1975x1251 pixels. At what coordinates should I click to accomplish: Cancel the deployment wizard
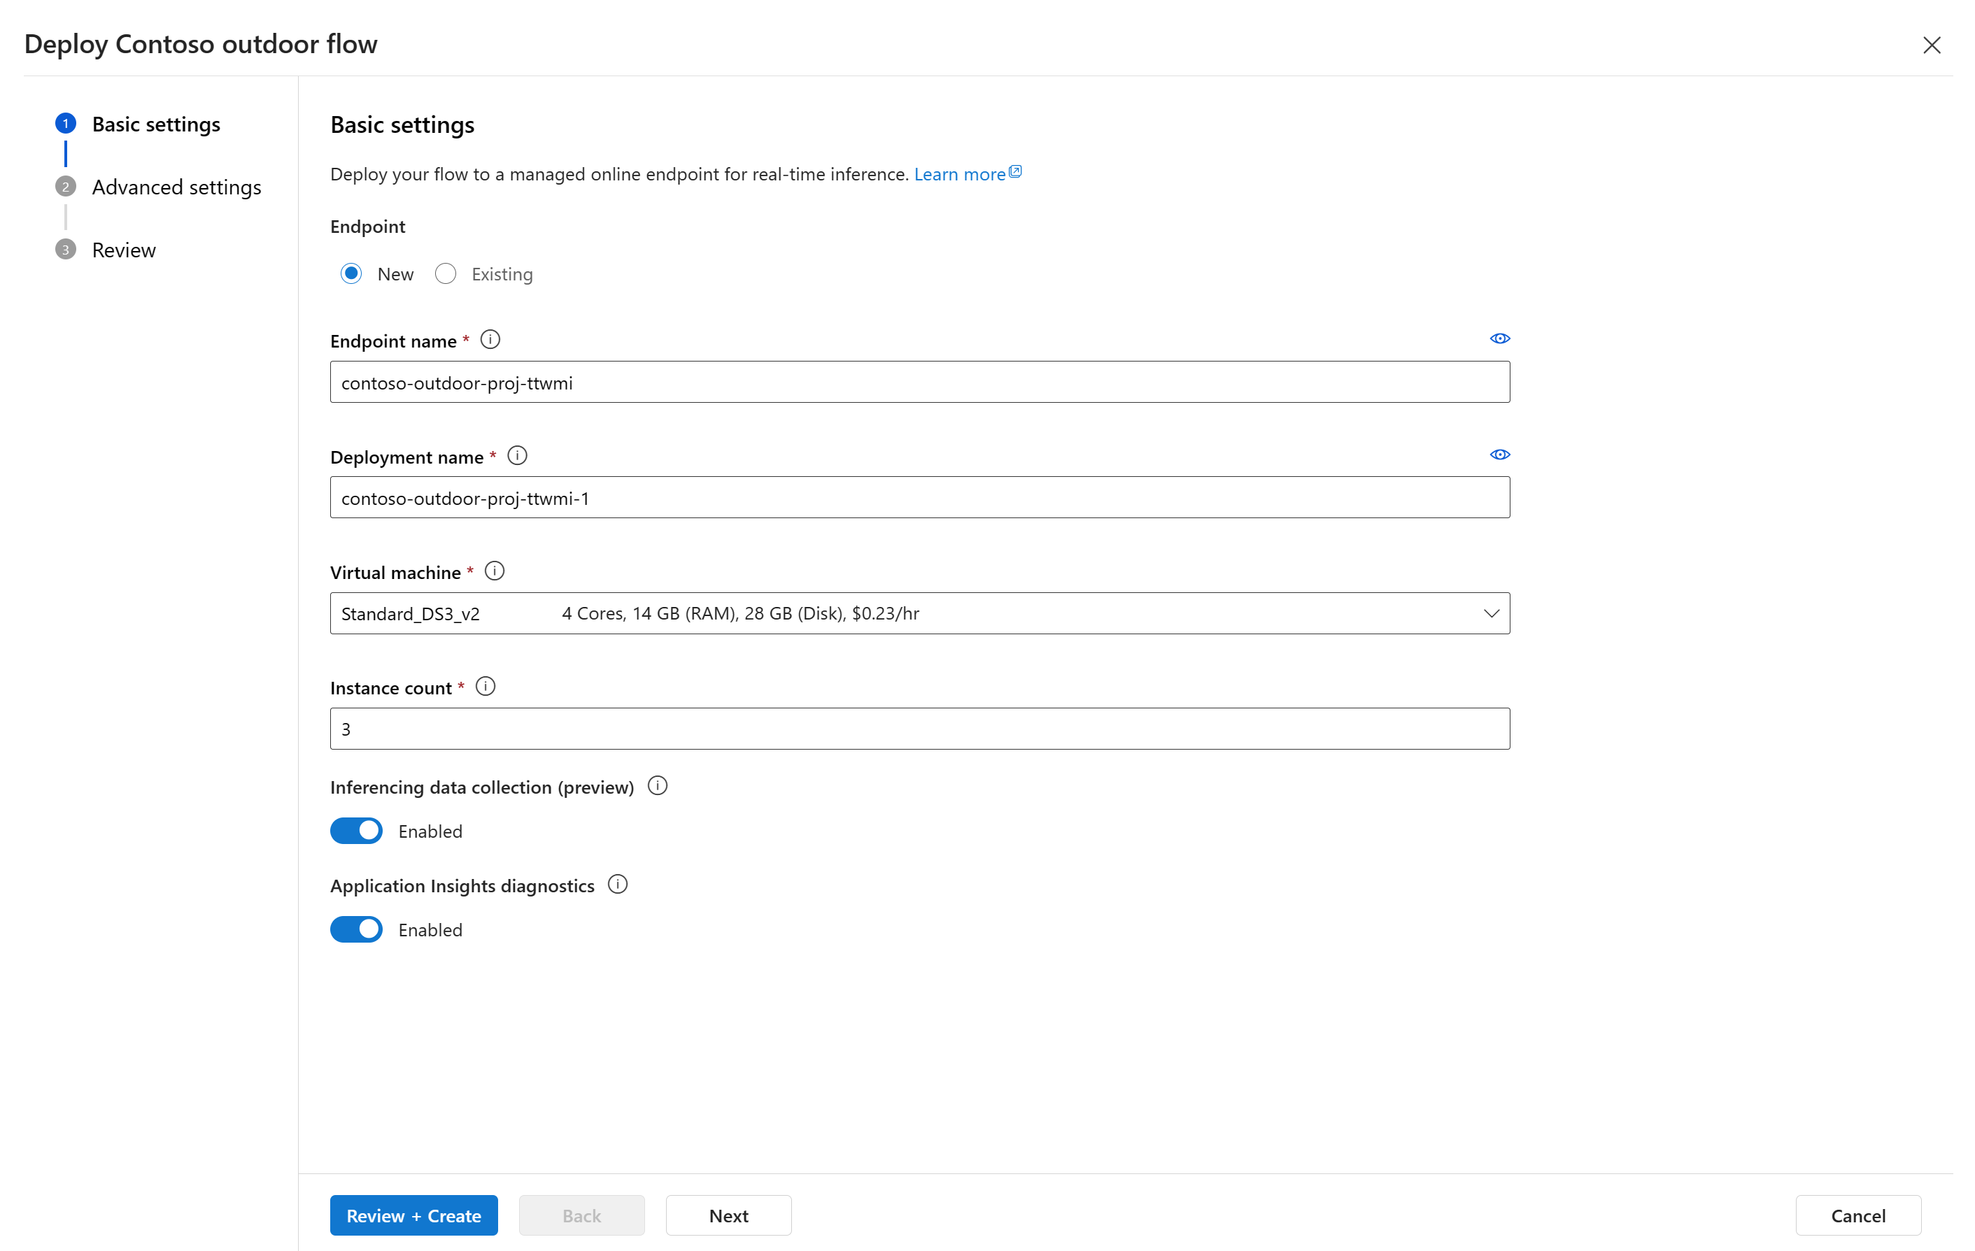[x=1857, y=1215]
